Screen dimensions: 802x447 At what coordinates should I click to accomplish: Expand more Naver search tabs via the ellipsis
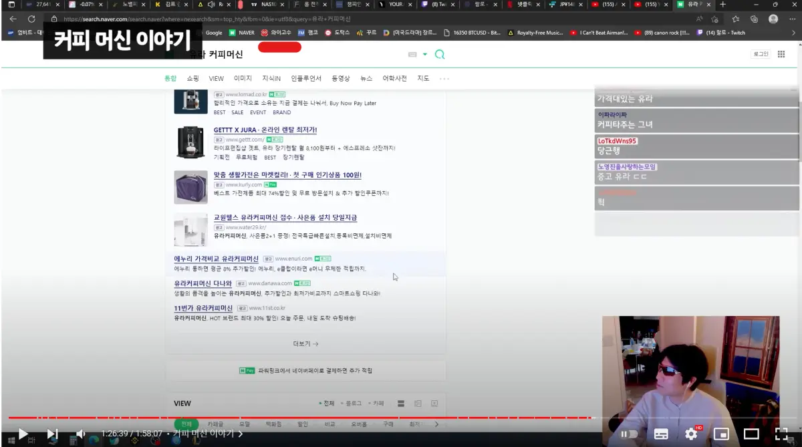[x=444, y=79]
